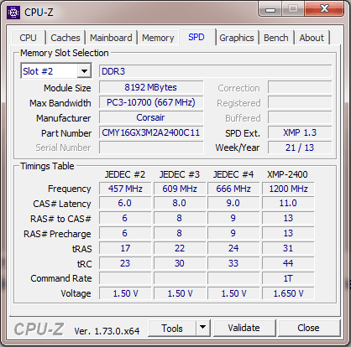Open the Graphics tab
Image resolution: width=351 pixels, height=347 pixels.
(237, 38)
